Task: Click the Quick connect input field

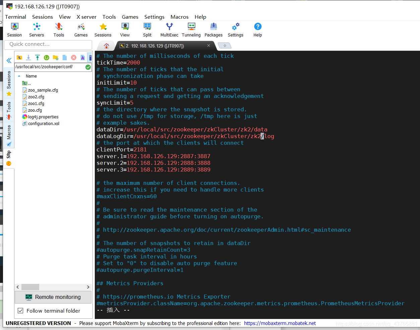Action: tap(48, 44)
